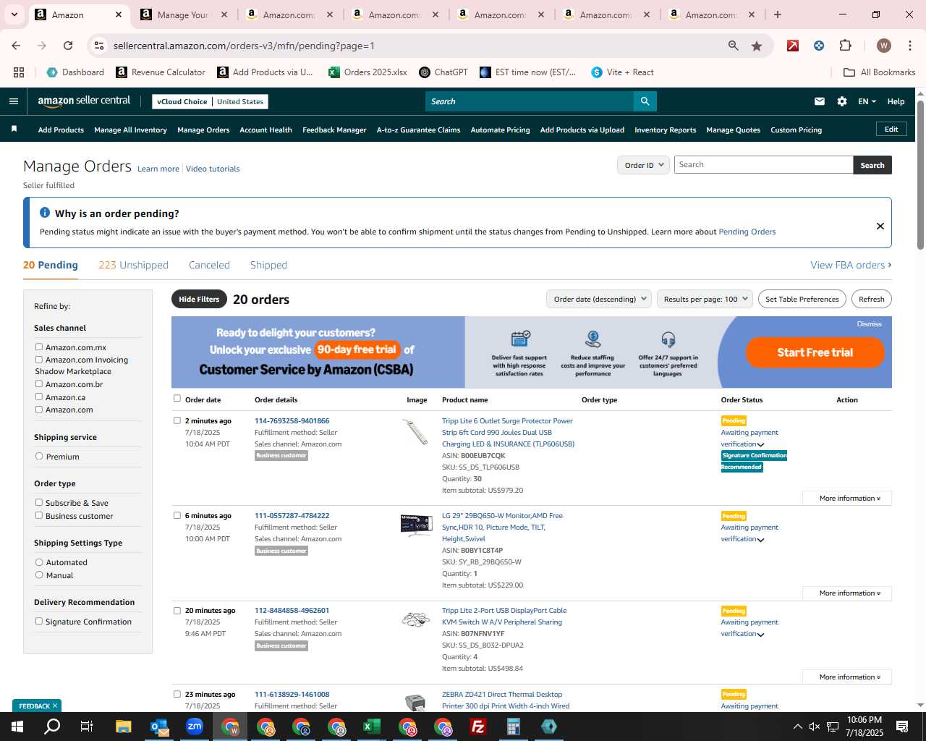Open Outlook from the taskbar
This screenshot has height=741, width=926.
(x=158, y=727)
